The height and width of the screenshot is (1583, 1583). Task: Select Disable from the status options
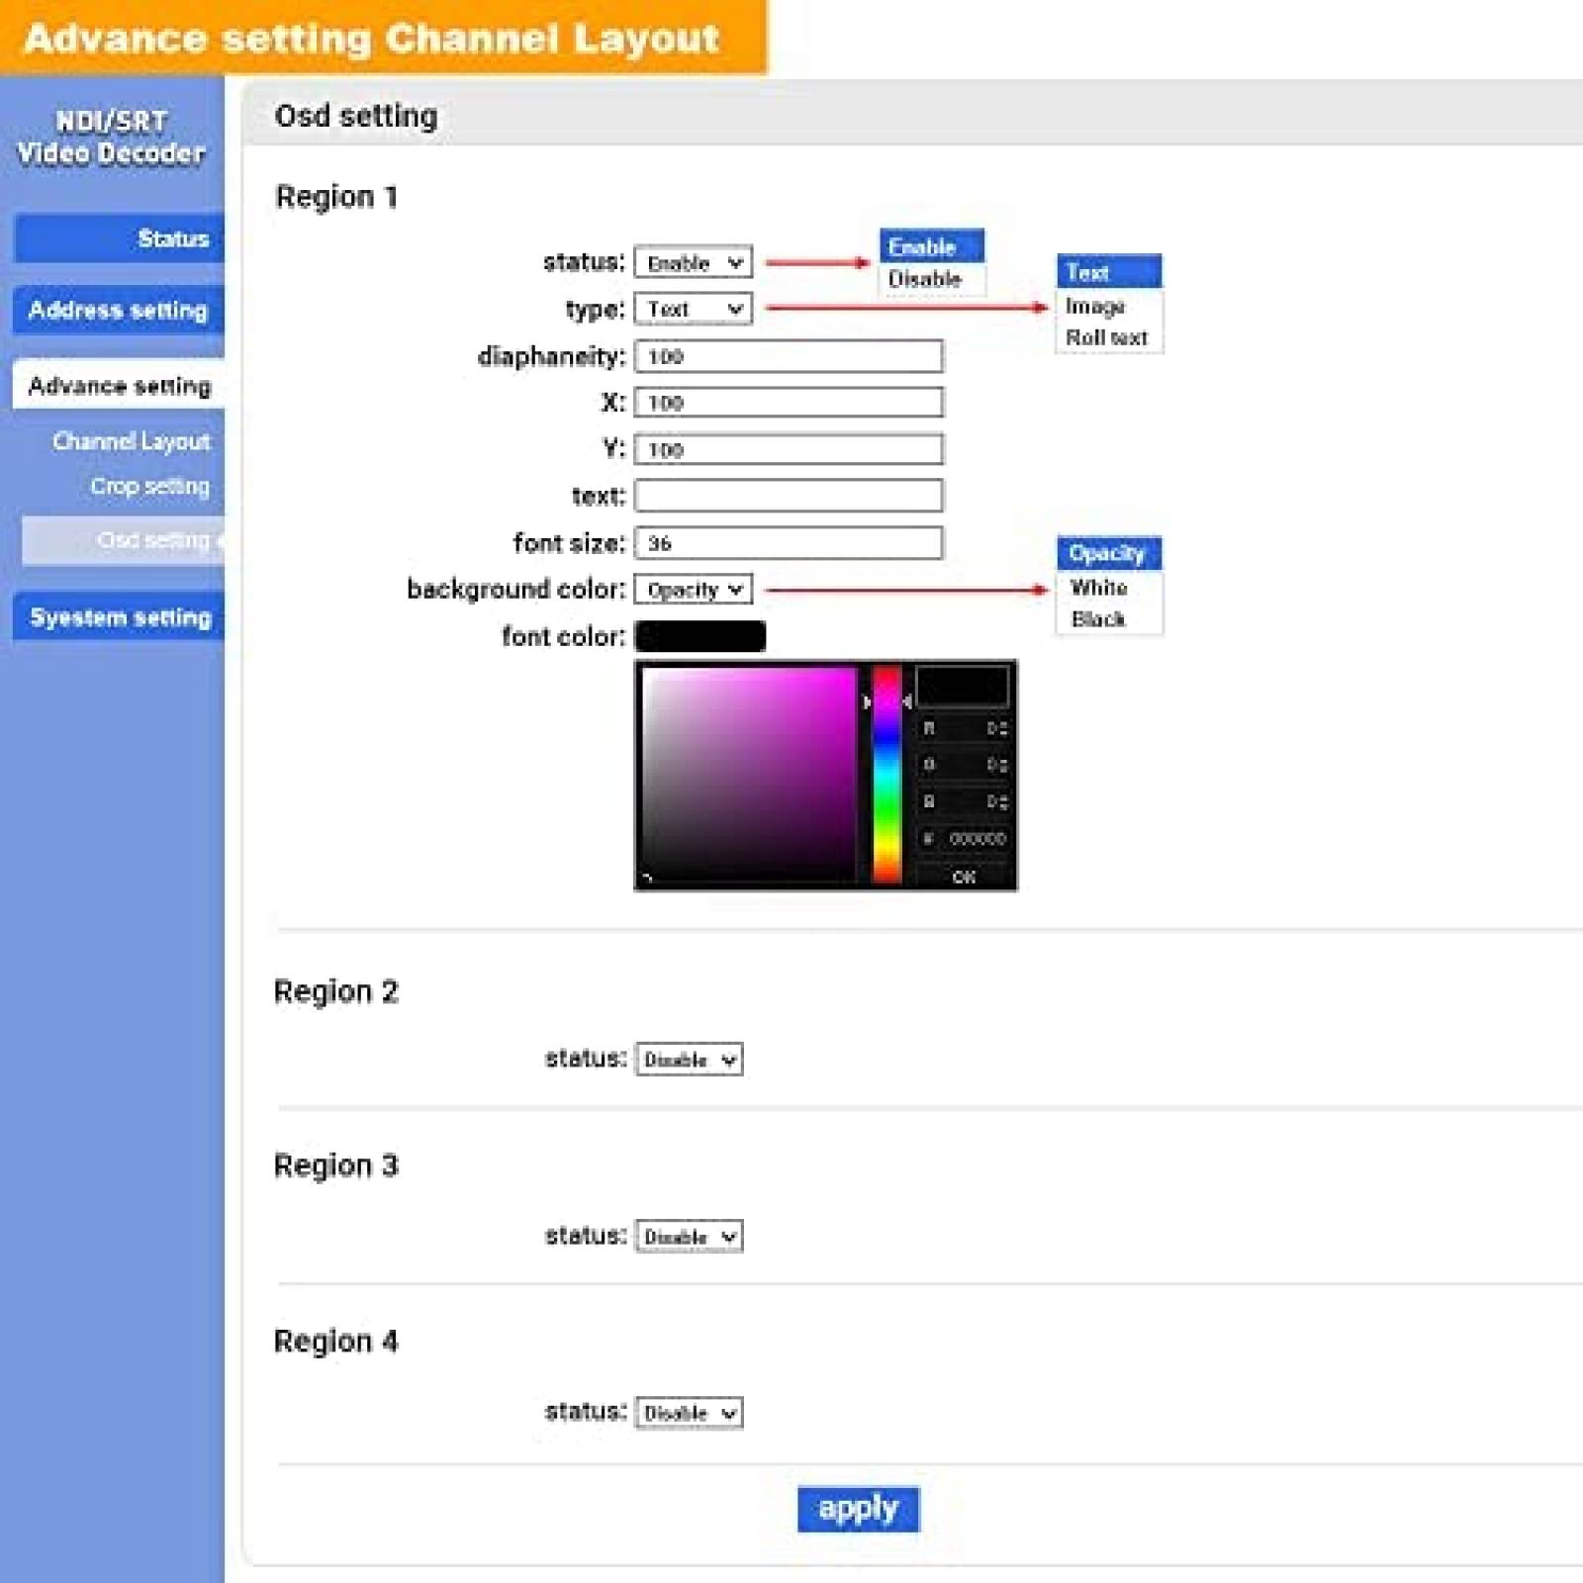point(926,280)
